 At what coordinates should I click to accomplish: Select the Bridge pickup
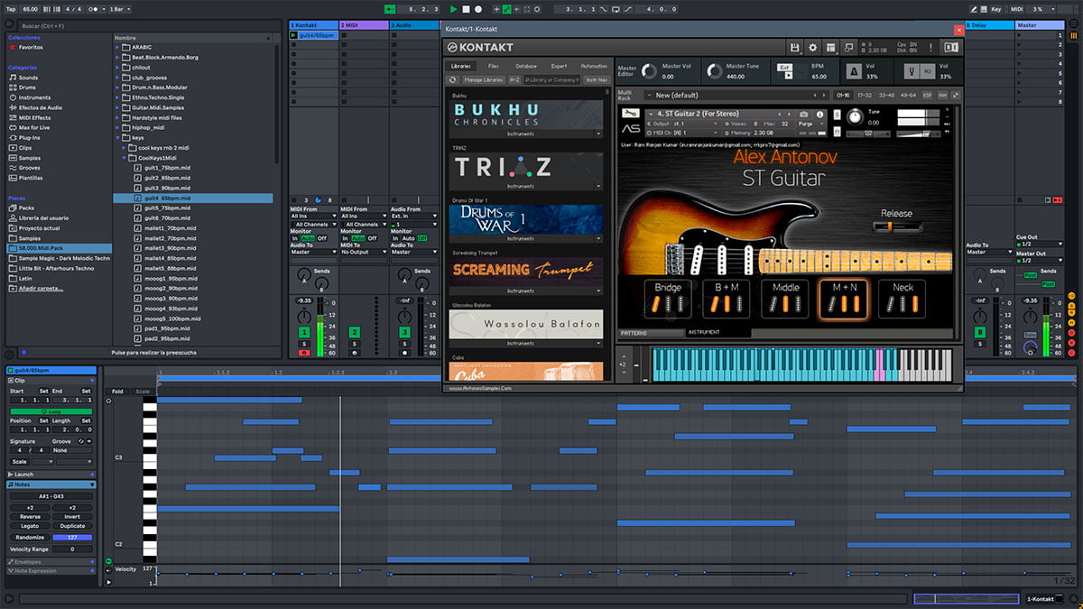click(668, 299)
